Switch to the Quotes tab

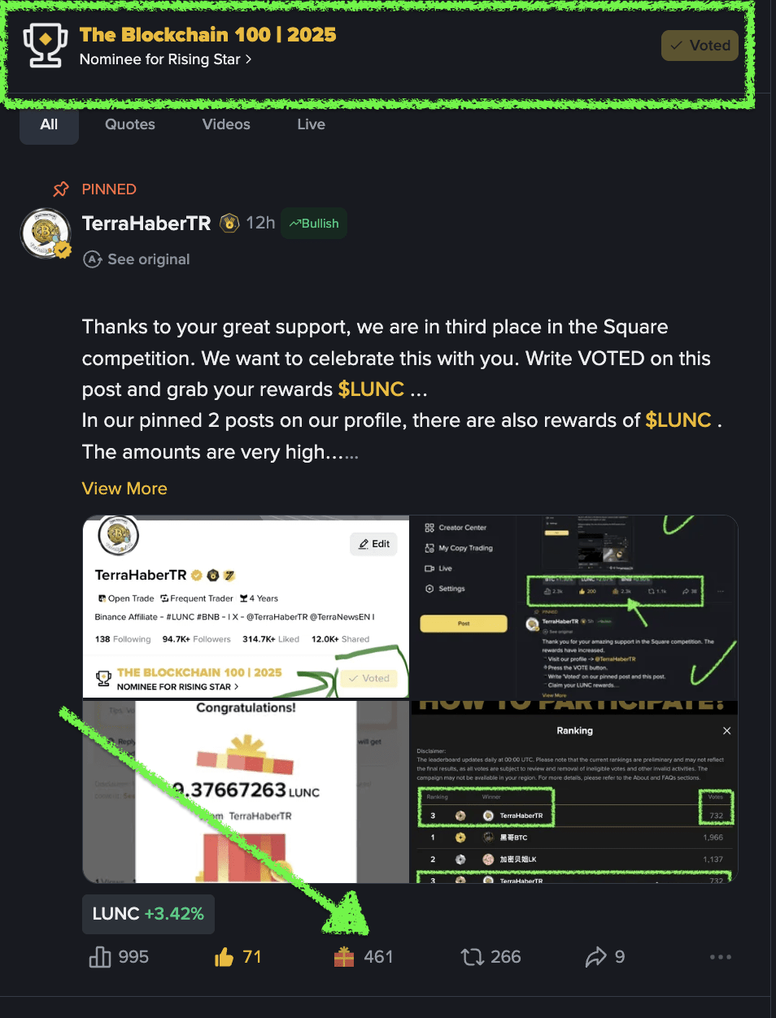[130, 124]
